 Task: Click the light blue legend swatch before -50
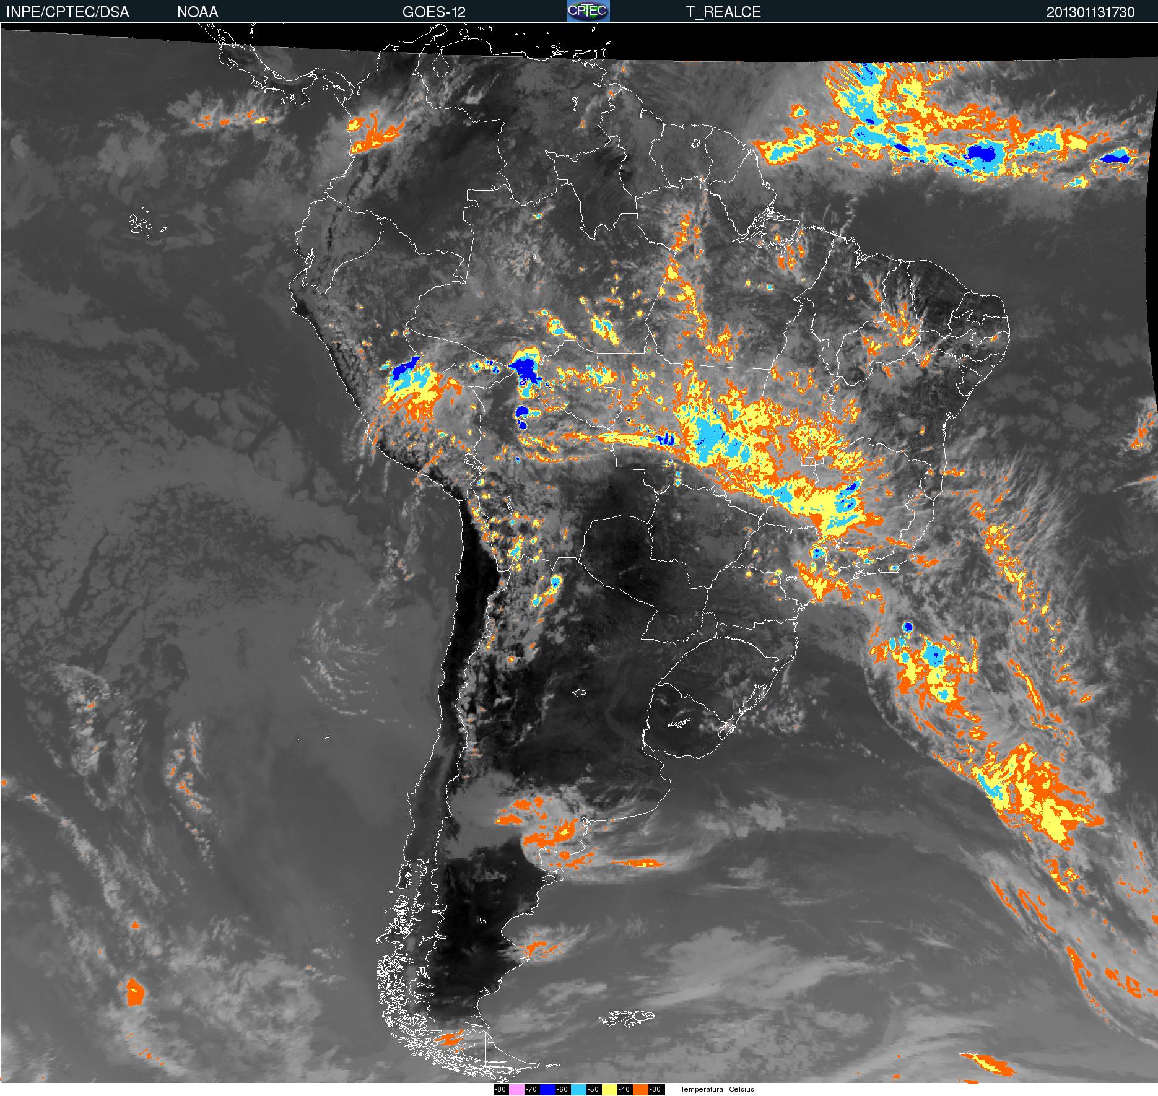(x=578, y=1090)
